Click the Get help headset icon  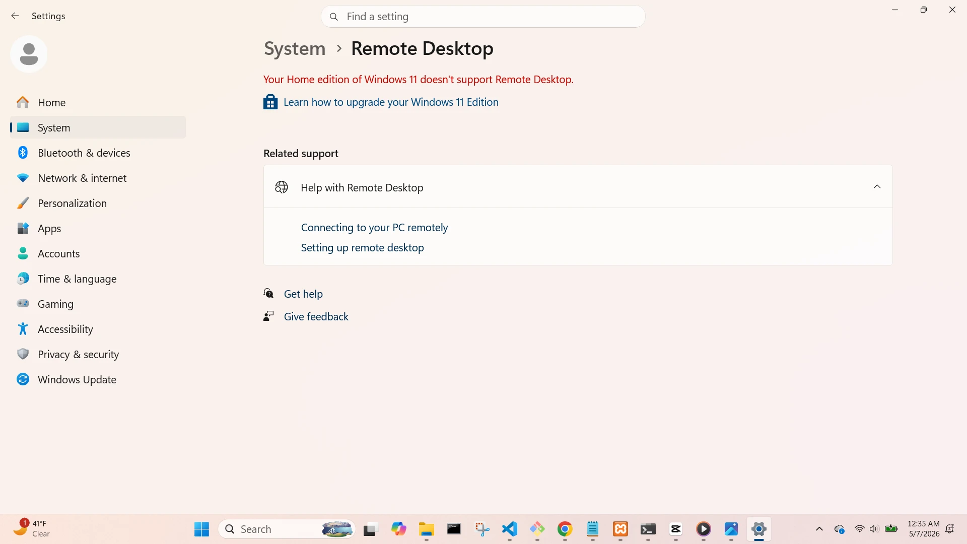tap(269, 294)
